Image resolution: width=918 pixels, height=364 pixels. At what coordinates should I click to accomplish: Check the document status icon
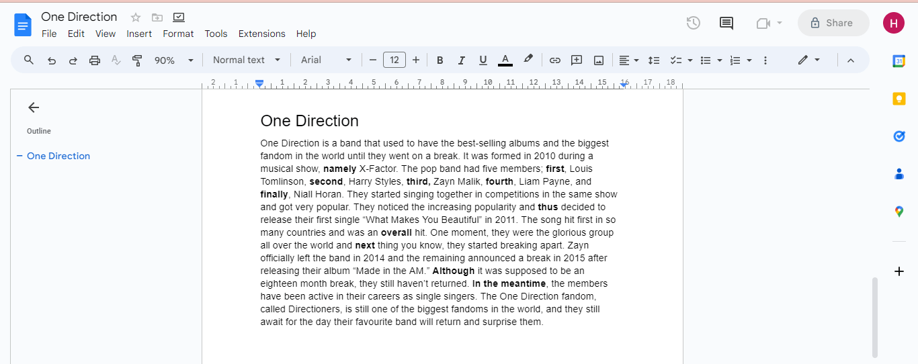click(x=179, y=17)
